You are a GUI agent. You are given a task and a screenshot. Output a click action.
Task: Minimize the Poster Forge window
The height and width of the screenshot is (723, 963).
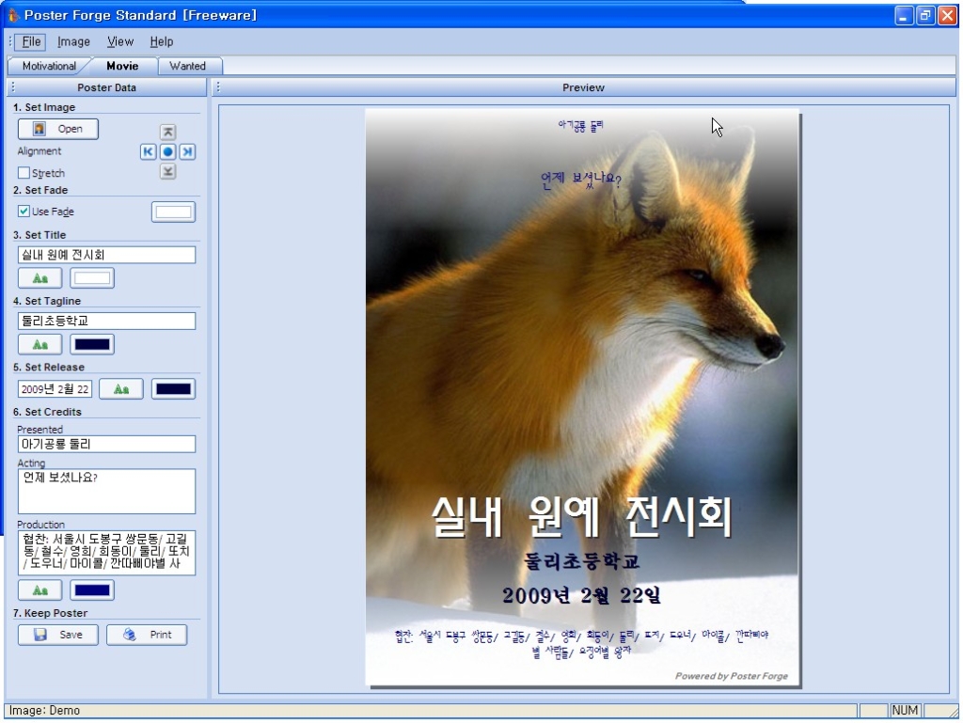[904, 15]
